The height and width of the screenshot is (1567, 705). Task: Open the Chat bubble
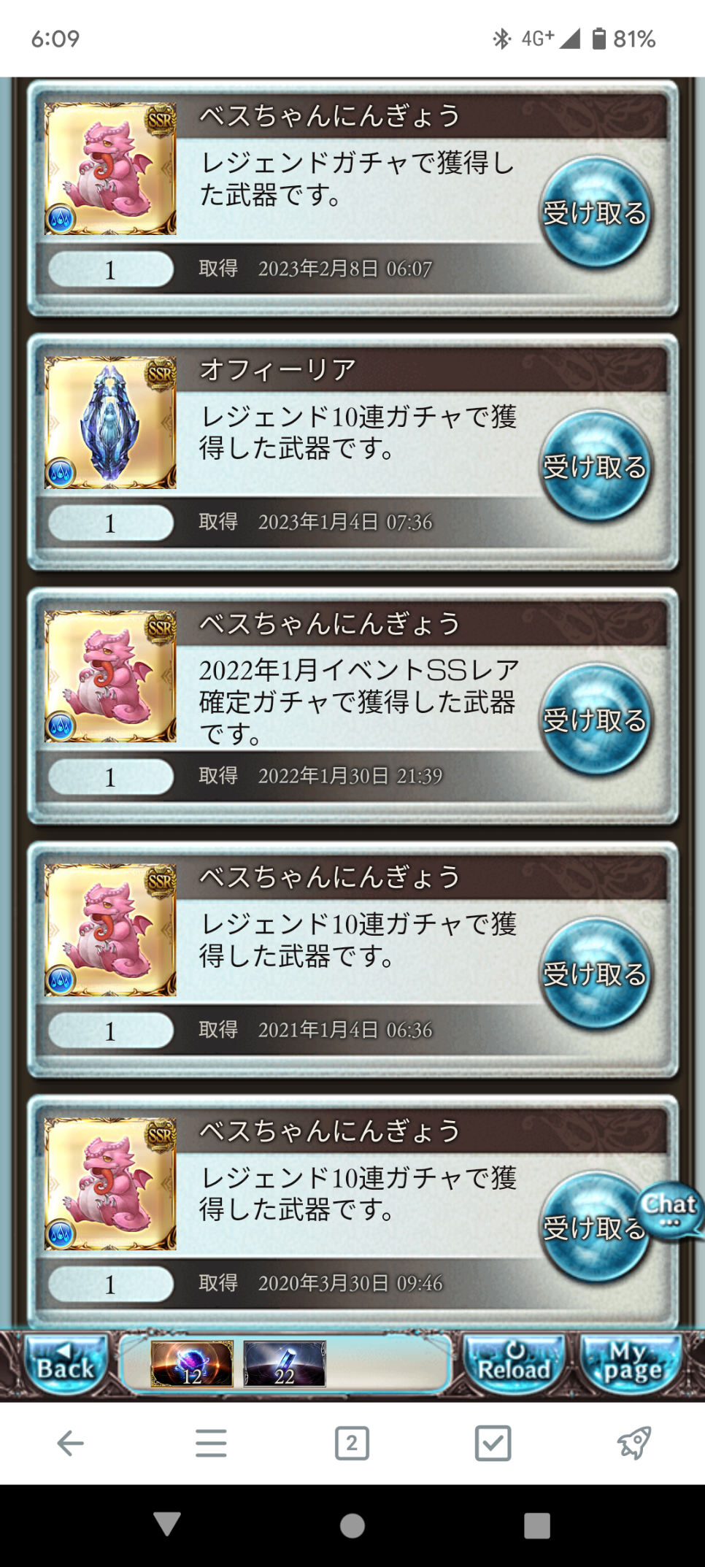pos(670,1209)
